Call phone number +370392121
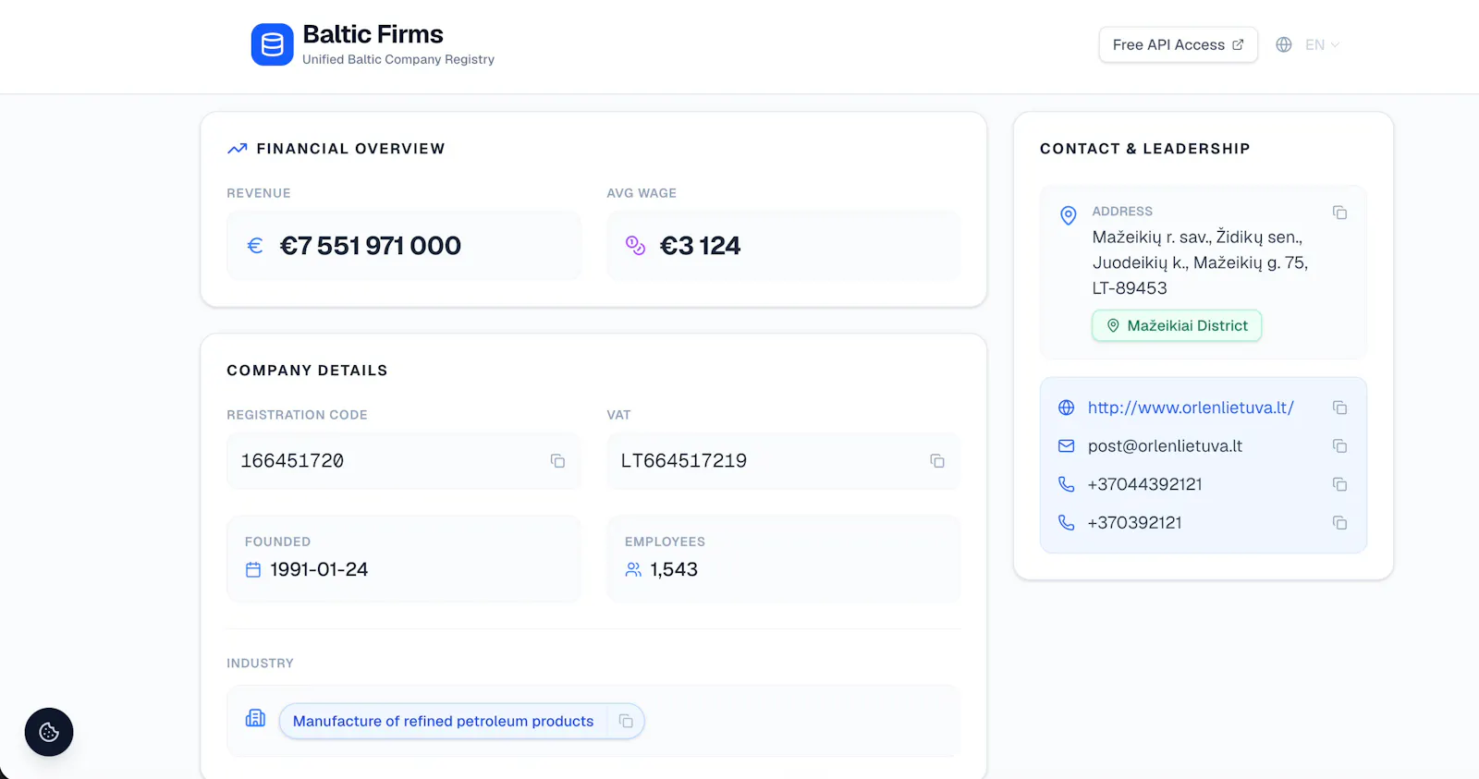The width and height of the screenshot is (1479, 779). [1134, 523]
